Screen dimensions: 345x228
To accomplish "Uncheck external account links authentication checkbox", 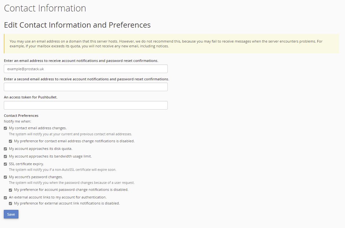I will [5, 198].
